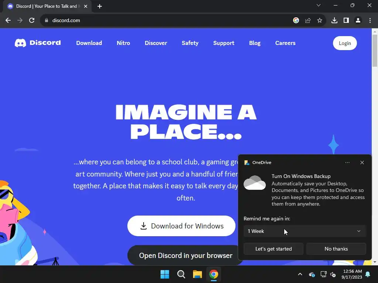Open taskbar Search
378x283 pixels.
(181, 274)
